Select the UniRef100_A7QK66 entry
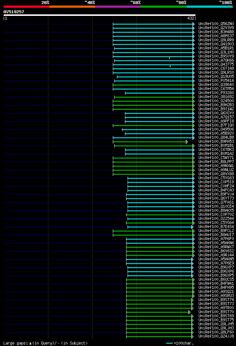 (x=216, y=60)
